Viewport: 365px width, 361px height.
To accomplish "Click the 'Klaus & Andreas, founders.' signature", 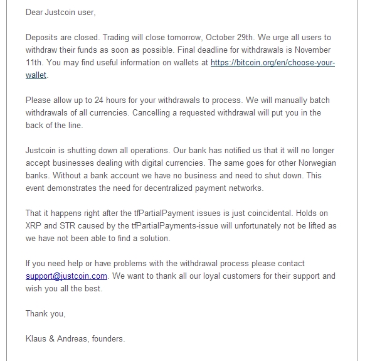I will (x=75, y=339).
